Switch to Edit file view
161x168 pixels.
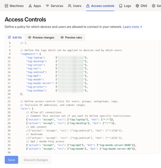(15, 37)
